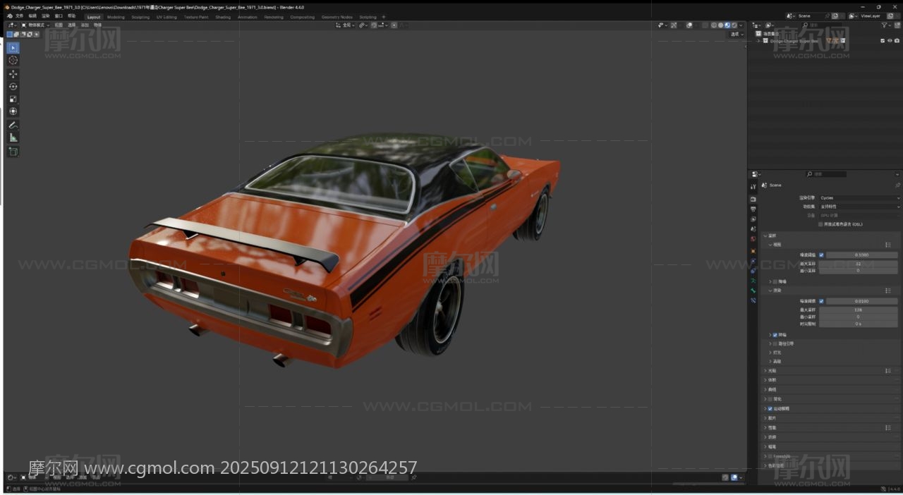The width and height of the screenshot is (903, 495).
Task: Open the Render properties tab
Action: click(x=753, y=200)
